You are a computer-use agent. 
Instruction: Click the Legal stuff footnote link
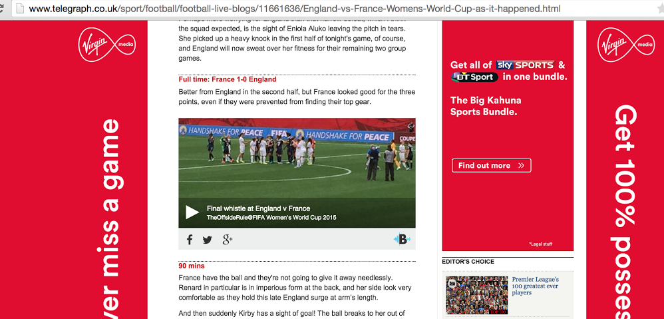coord(541,244)
